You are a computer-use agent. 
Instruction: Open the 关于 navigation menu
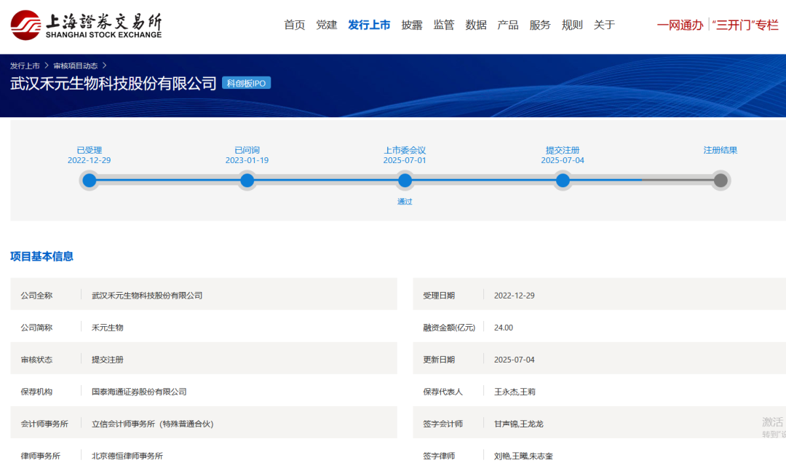[x=604, y=25]
